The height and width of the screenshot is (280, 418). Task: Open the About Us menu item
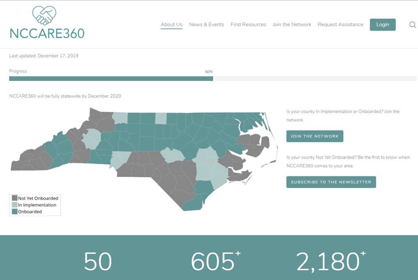[172, 25]
